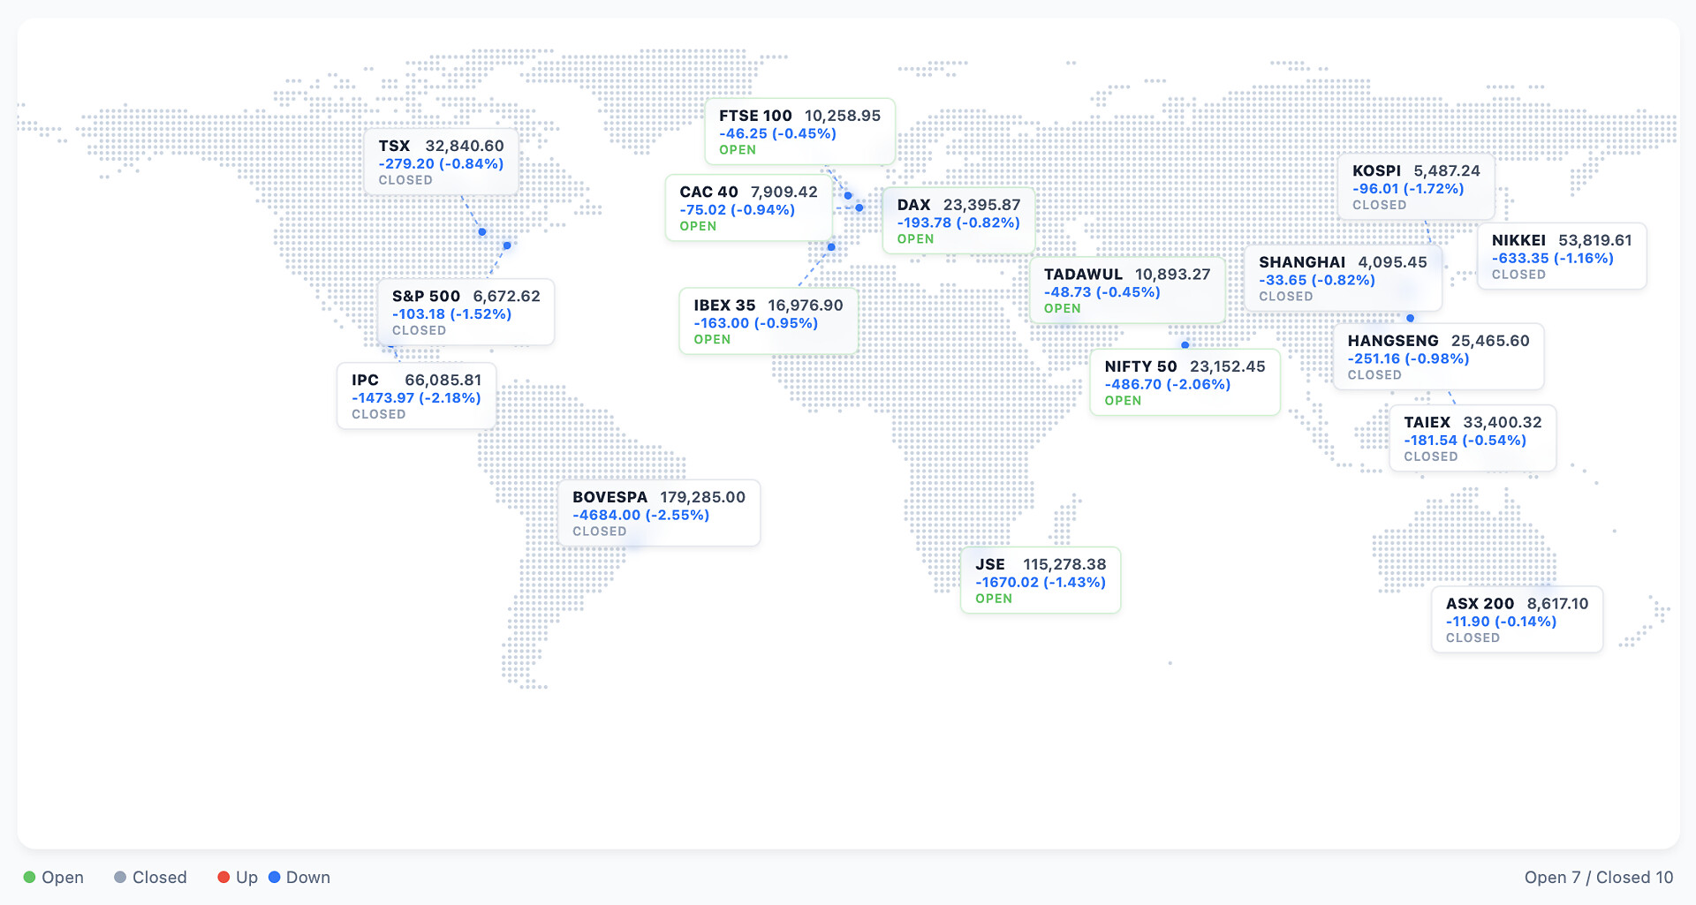Select the TAIEX market card
This screenshot has width=1696, height=905.
[x=1472, y=438]
